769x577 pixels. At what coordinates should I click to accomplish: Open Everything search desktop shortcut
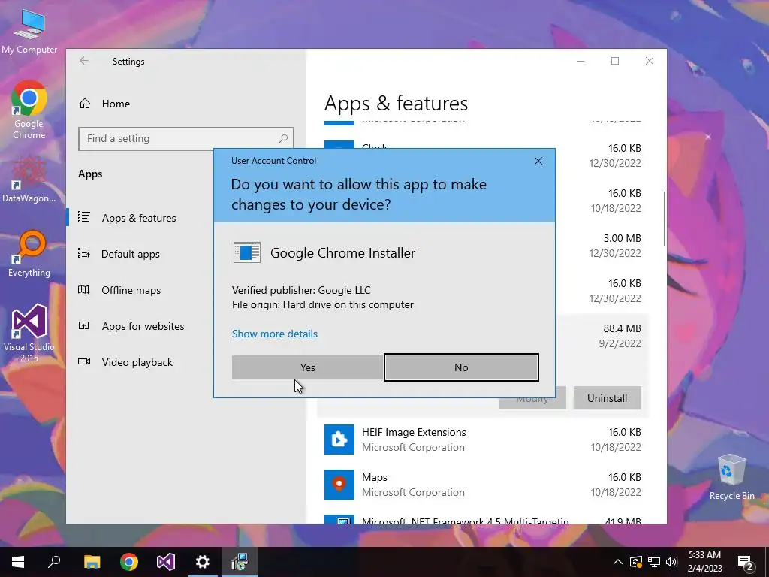click(29, 254)
